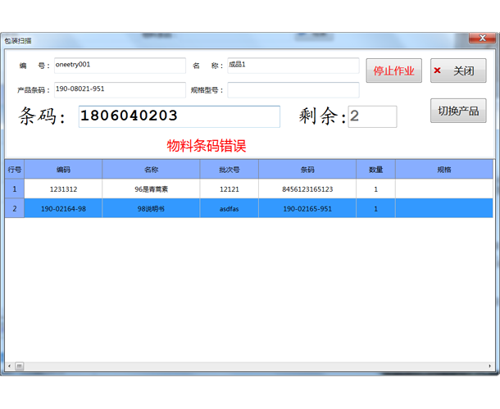Screen dimensions: 500x409
Task: Sort by the 编码 column header
Action: (x=63, y=170)
